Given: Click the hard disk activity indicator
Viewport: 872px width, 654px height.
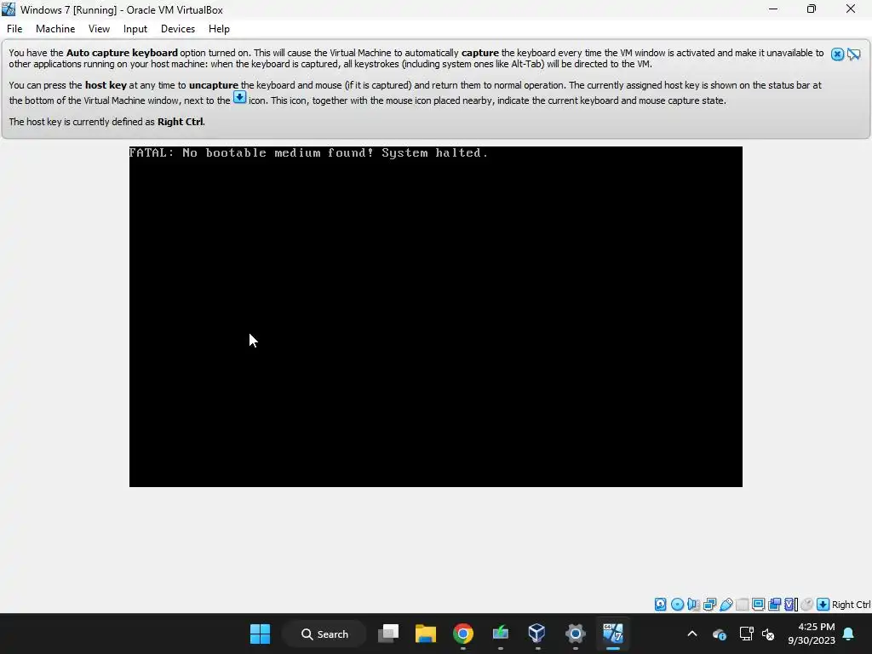Looking at the screenshot, I should [660, 605].
